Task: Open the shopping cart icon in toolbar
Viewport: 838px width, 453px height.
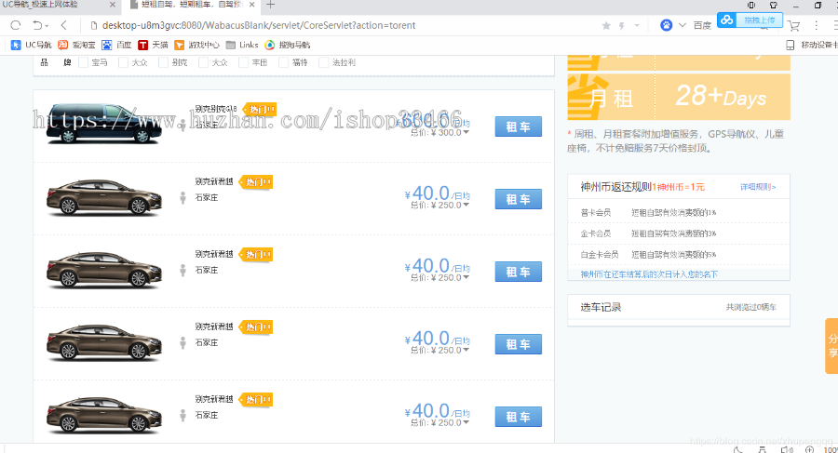Action: click(x=793, y=26)
